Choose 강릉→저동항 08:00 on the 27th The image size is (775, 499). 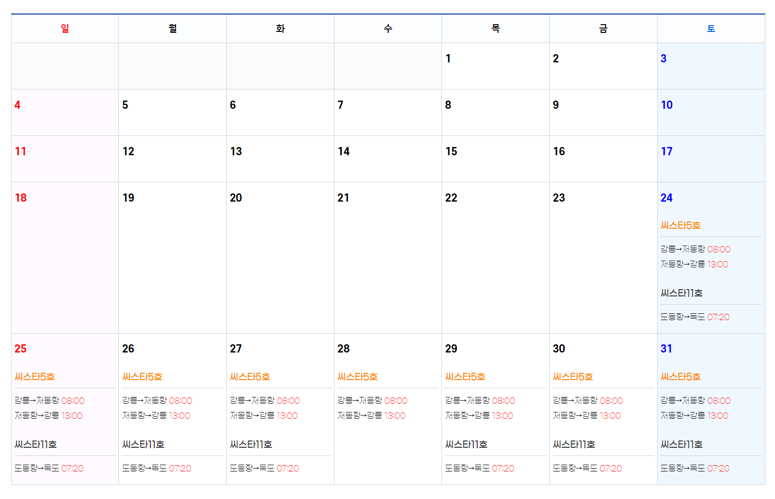[x=265, y=400]
